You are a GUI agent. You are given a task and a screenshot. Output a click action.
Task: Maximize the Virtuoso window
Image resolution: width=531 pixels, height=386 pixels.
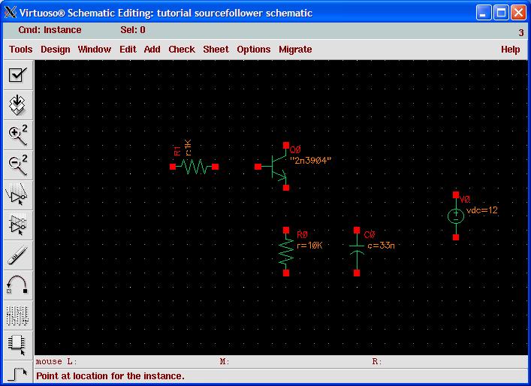[x=501, y=13]
